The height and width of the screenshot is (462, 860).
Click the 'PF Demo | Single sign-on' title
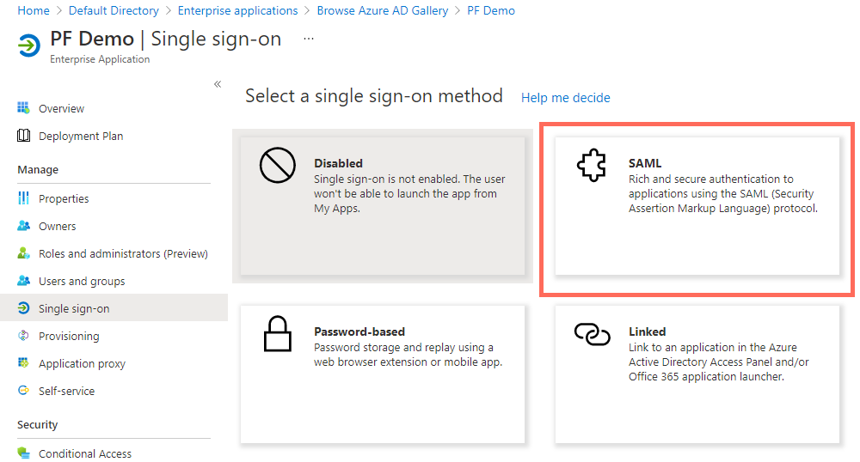(166, 39)
